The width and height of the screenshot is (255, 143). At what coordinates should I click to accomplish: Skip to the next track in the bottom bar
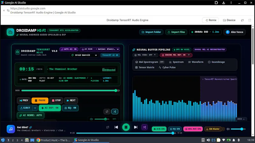pos(136,127)
